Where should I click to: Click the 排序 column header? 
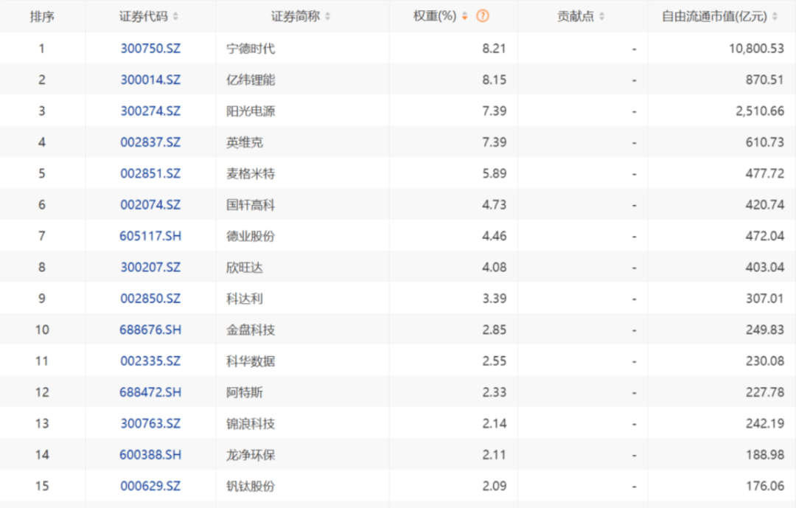tap(42, 16)
